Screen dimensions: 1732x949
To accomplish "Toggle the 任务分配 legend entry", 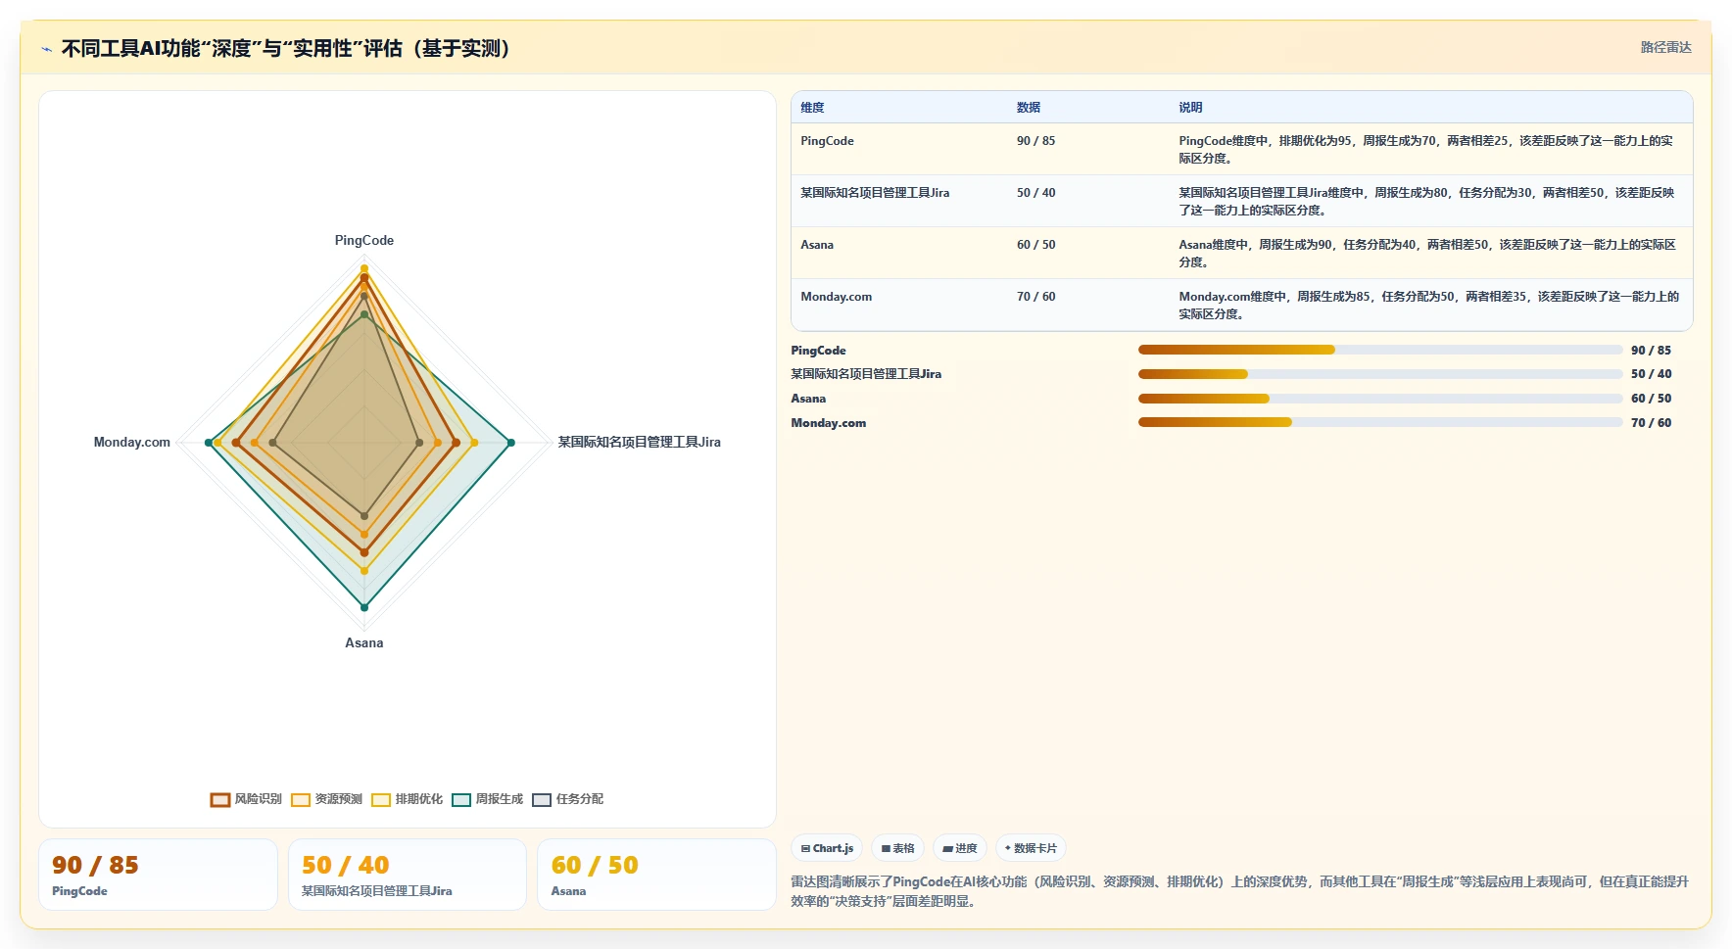I will click(x=568, y=799).
